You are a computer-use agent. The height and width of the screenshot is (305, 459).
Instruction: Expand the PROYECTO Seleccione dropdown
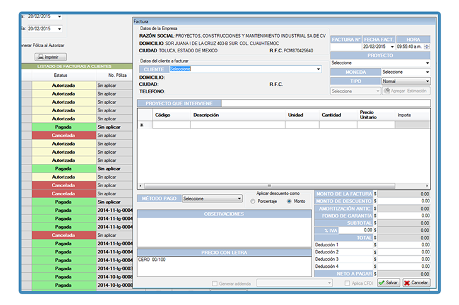click(427, 63)
